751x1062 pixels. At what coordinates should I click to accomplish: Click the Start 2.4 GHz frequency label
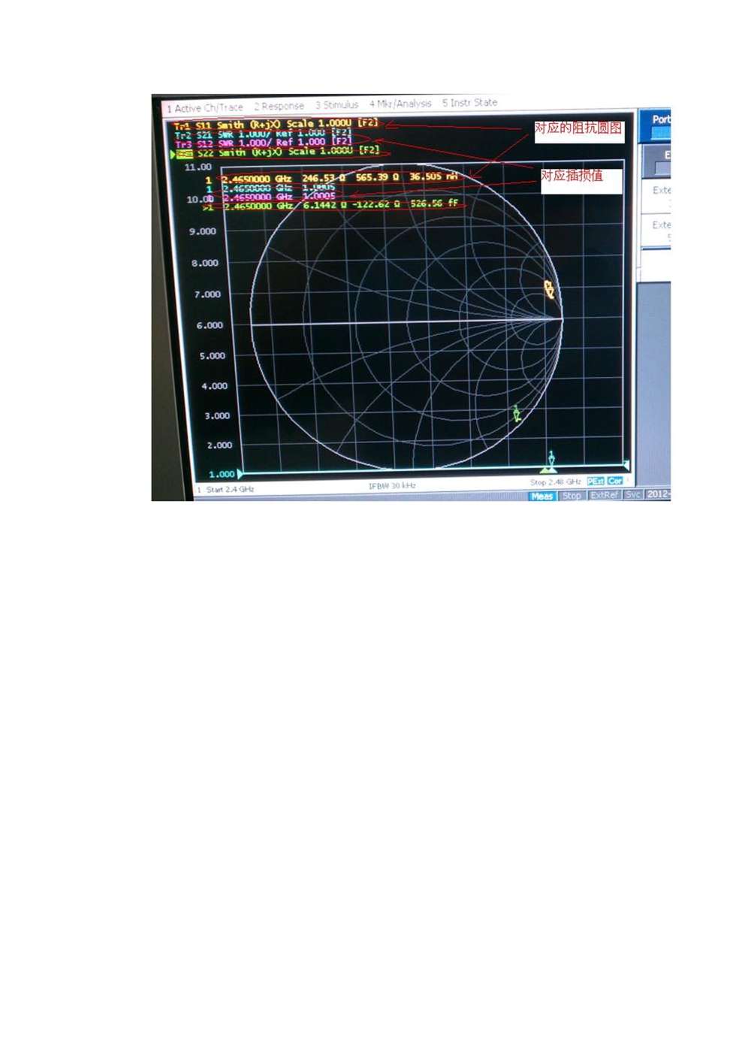(x=230, y=490)
